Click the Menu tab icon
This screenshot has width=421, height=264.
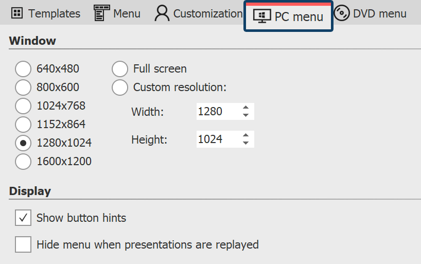[101, 13]
